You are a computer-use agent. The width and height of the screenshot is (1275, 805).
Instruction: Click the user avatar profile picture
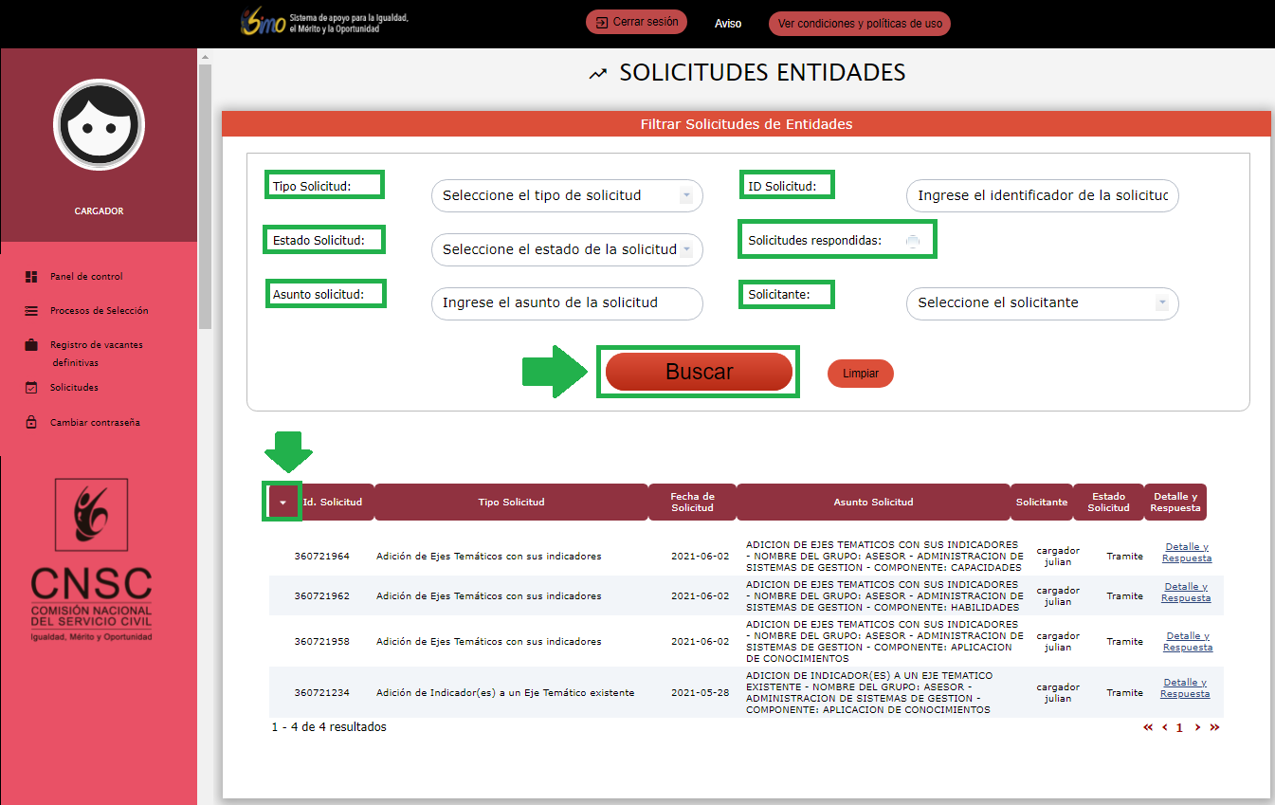pyautogui.click(x=99, y=125)
